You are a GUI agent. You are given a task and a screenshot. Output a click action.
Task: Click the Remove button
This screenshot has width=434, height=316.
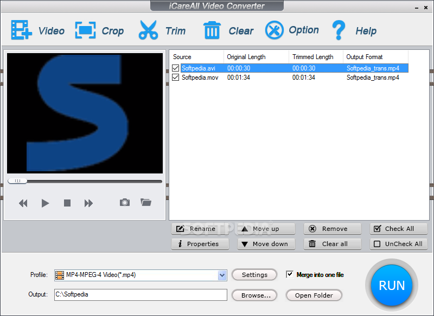pyautogui.click(x=333, y=229)
